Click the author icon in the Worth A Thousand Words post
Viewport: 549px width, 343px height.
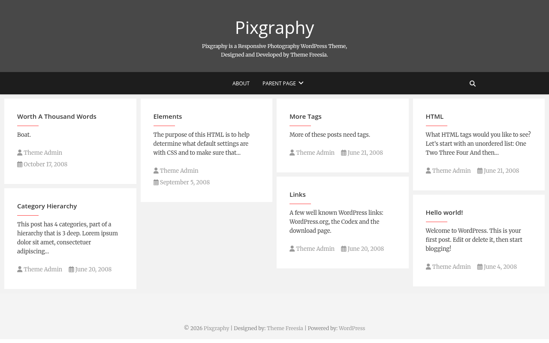tap(20, 153)
